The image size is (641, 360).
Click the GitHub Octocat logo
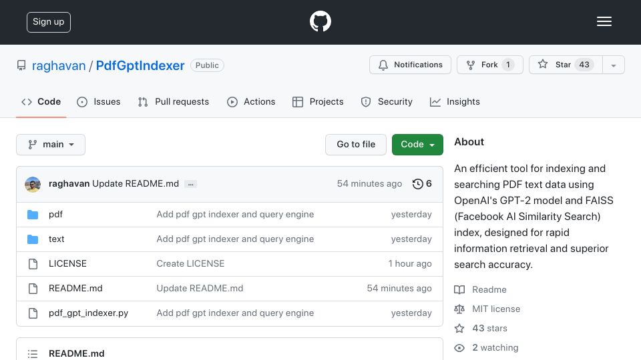320,21
